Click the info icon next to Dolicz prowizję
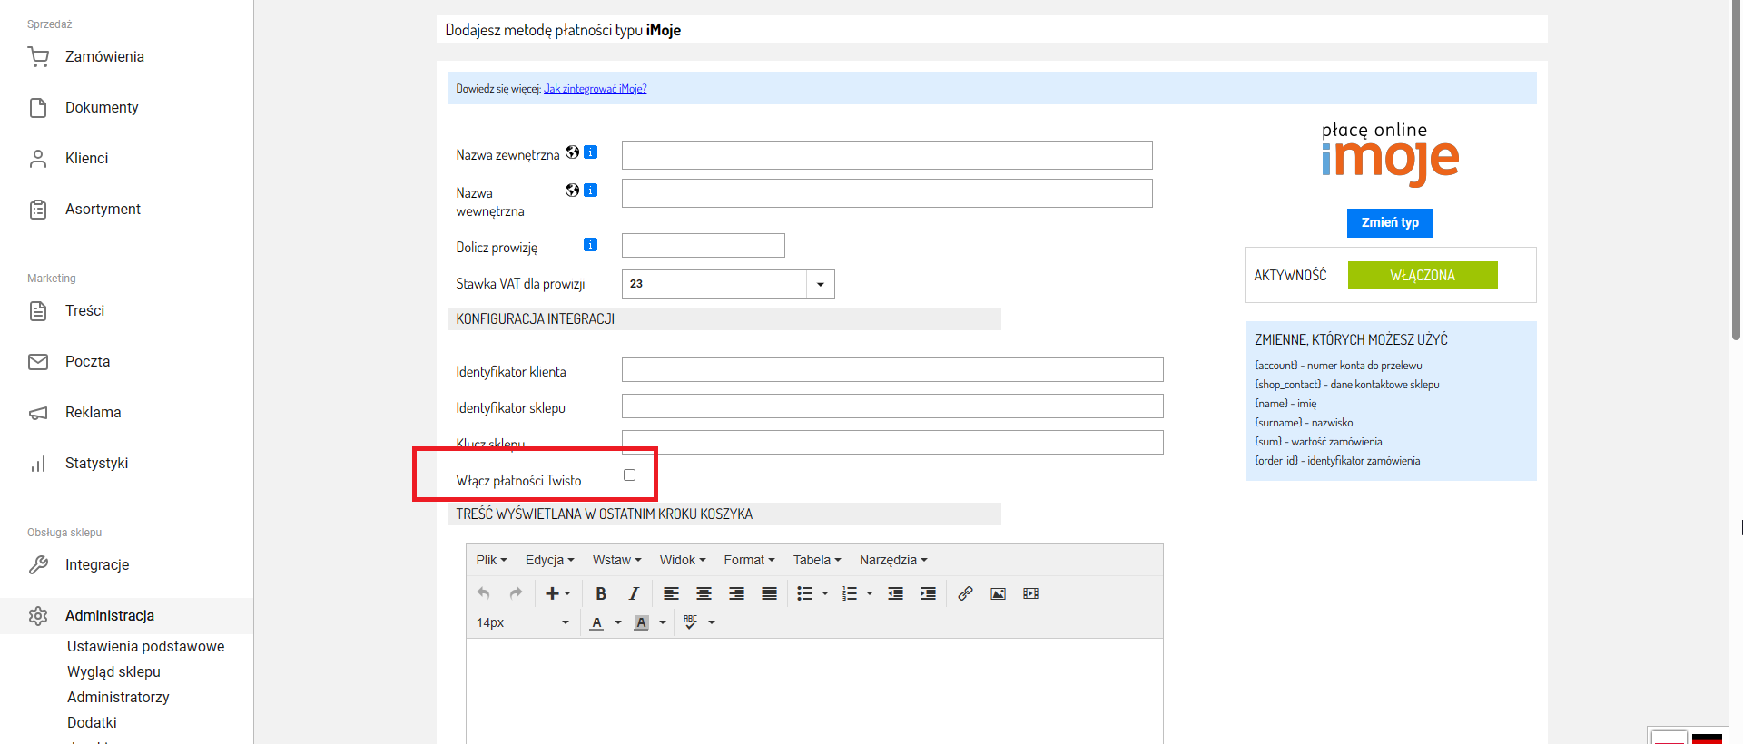The height and width of the screenshot is (744, 1743). coord(591,245)
